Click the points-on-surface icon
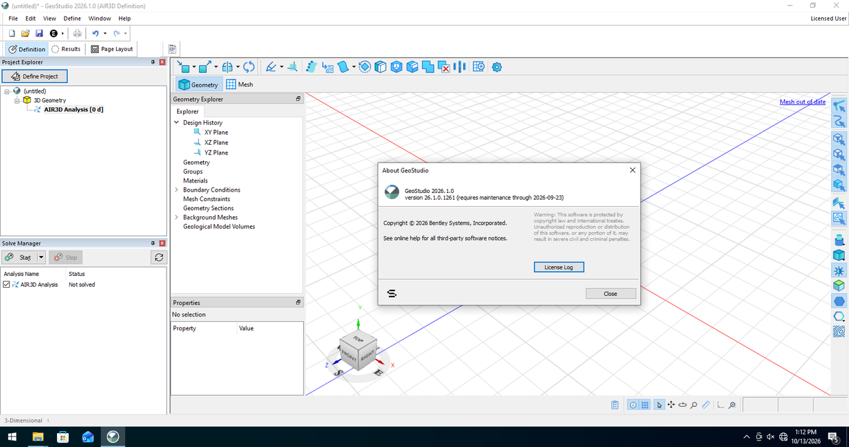The image size is (849, 447). [311, 66]
